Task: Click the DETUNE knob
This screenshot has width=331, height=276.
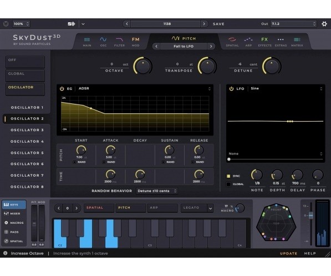Action: (272, 66)
